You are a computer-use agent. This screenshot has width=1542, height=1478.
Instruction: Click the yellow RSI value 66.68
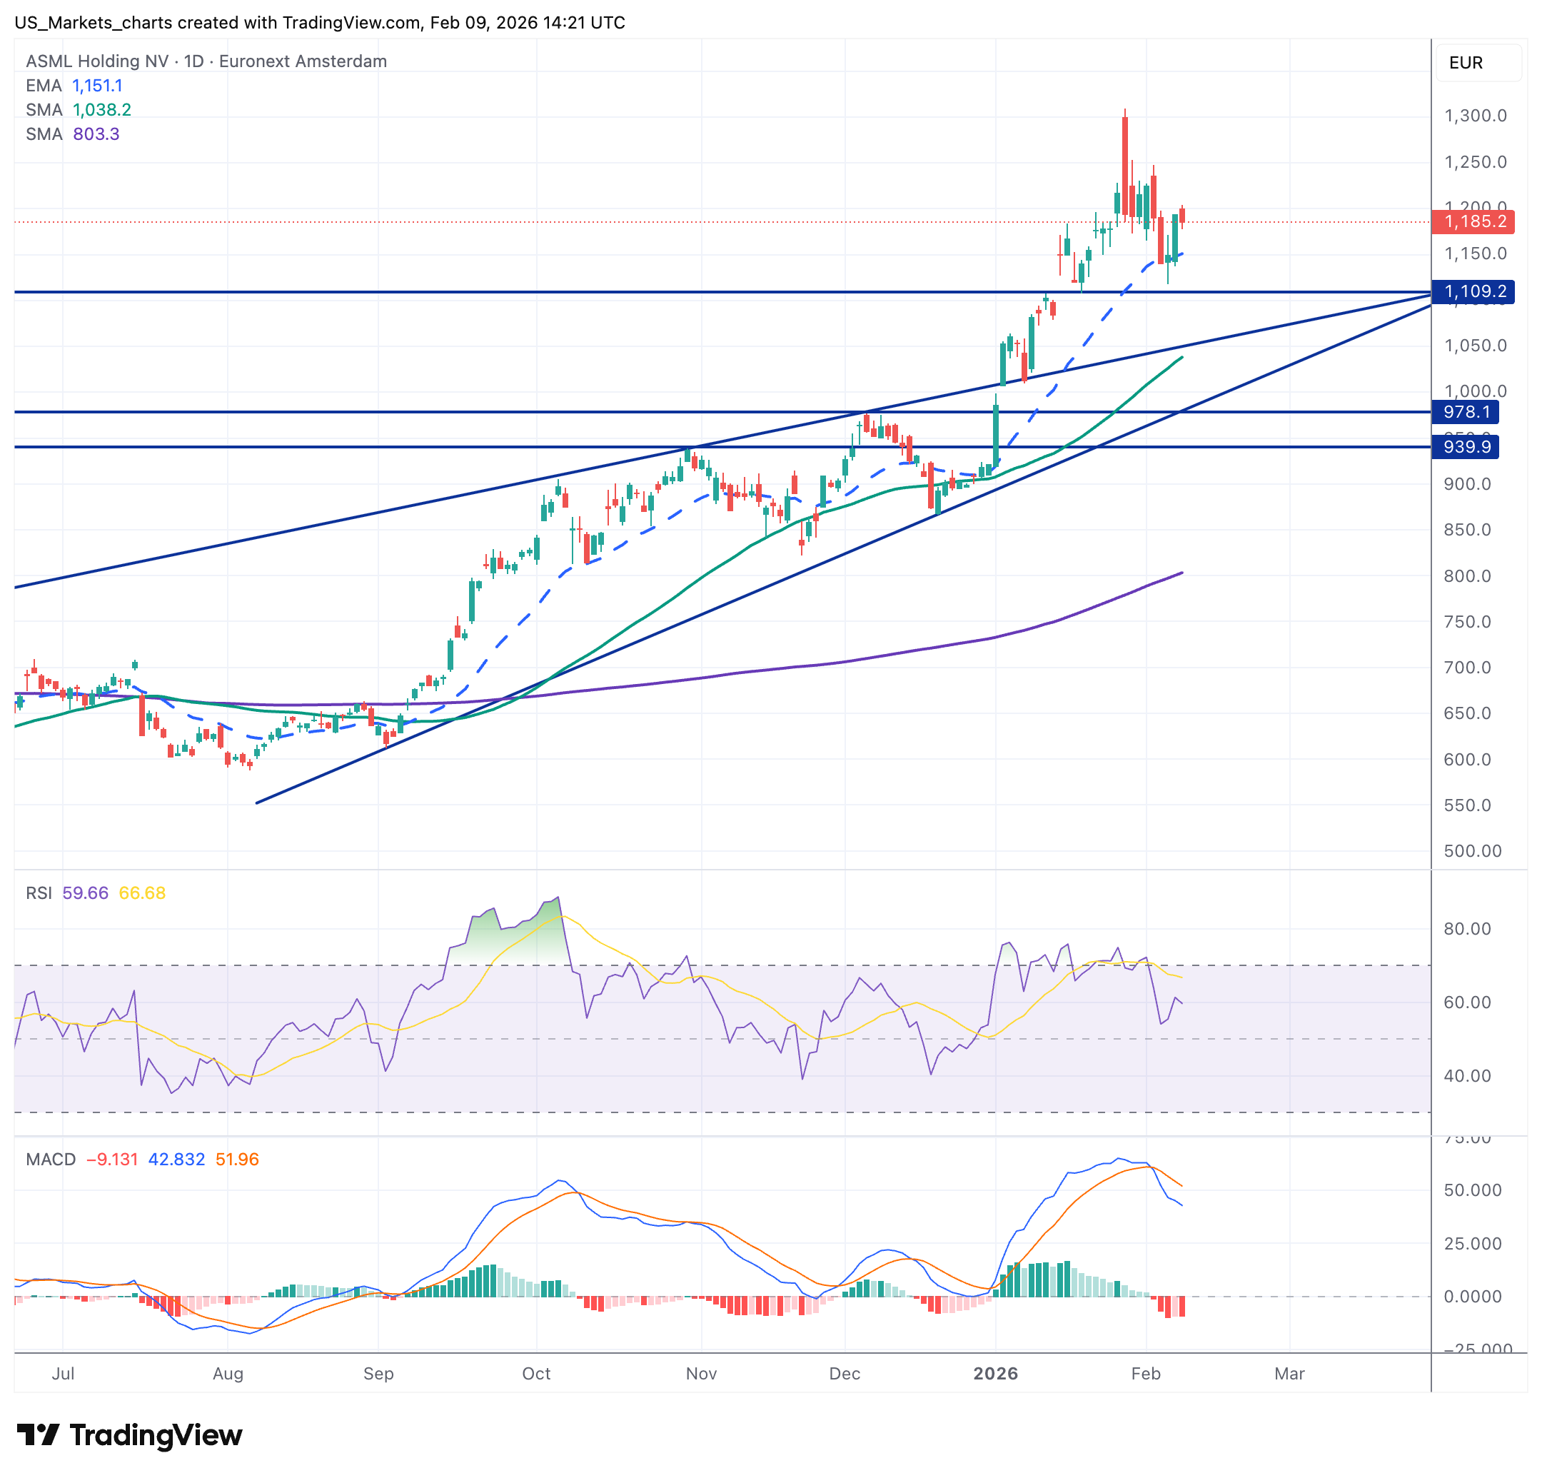tap(141, 893)
